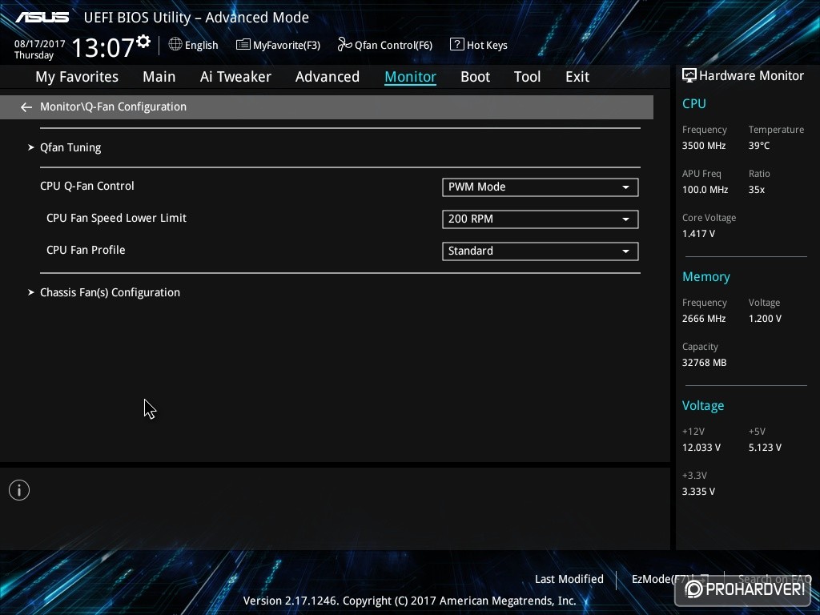Open the CPU Fan Profile Standard dropdown
Viewport: 820px width, 615px height.
[x=541, y=251]
